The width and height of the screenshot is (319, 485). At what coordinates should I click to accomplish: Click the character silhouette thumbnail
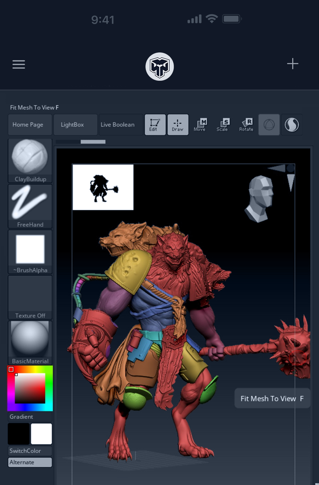[103, 187]
